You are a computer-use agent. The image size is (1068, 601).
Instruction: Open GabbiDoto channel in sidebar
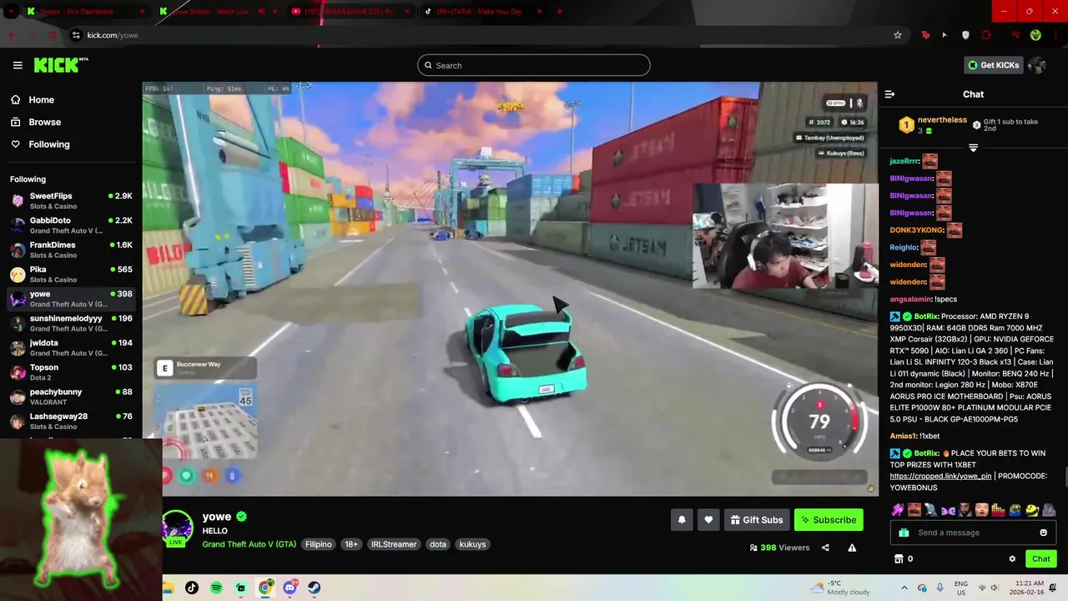(x=71, y=225)
